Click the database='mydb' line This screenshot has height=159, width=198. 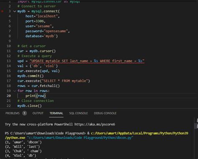(x=41, y=36)
